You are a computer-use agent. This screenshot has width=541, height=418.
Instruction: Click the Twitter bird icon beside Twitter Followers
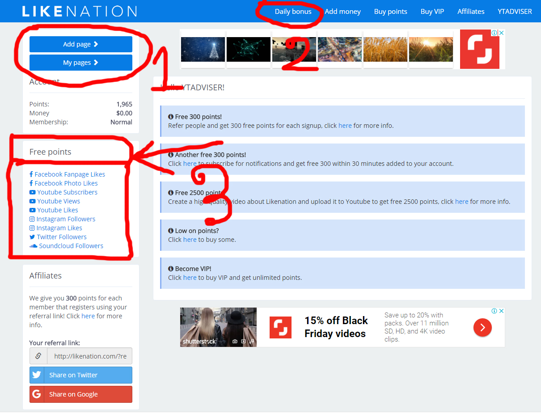click(x=32, y=237)
